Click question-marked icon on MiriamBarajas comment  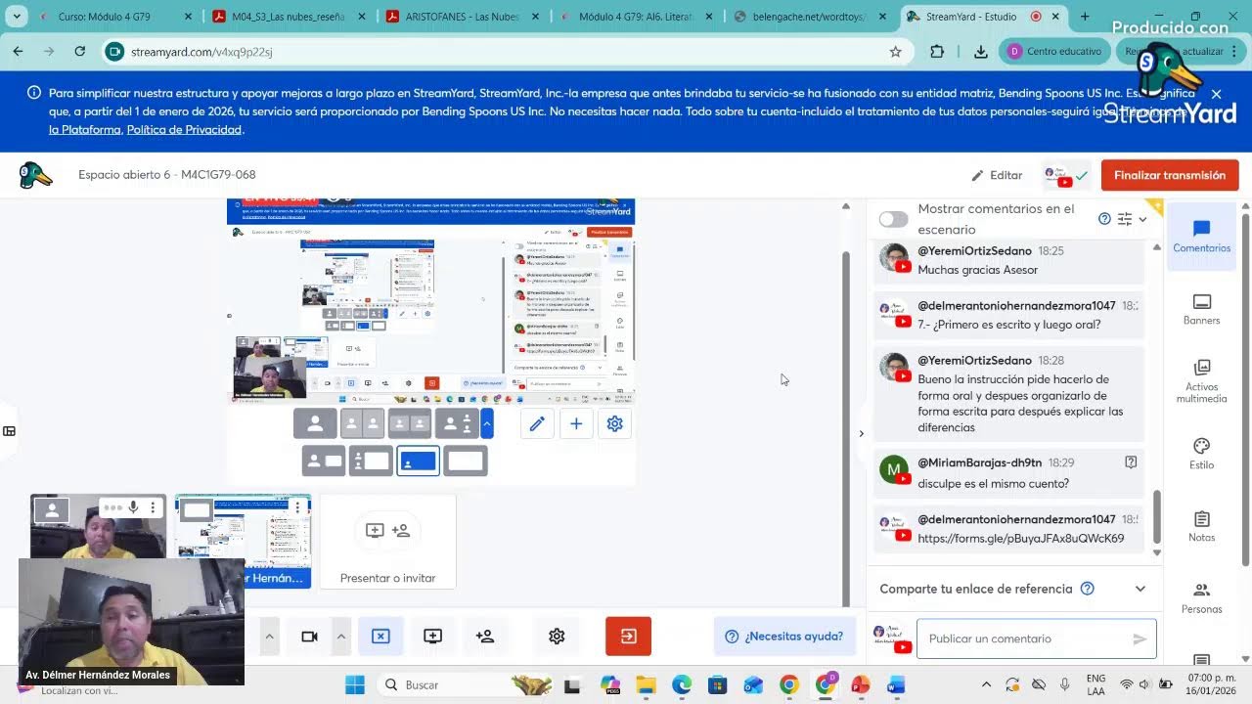pyautogui.click(x=1131, y=462)
